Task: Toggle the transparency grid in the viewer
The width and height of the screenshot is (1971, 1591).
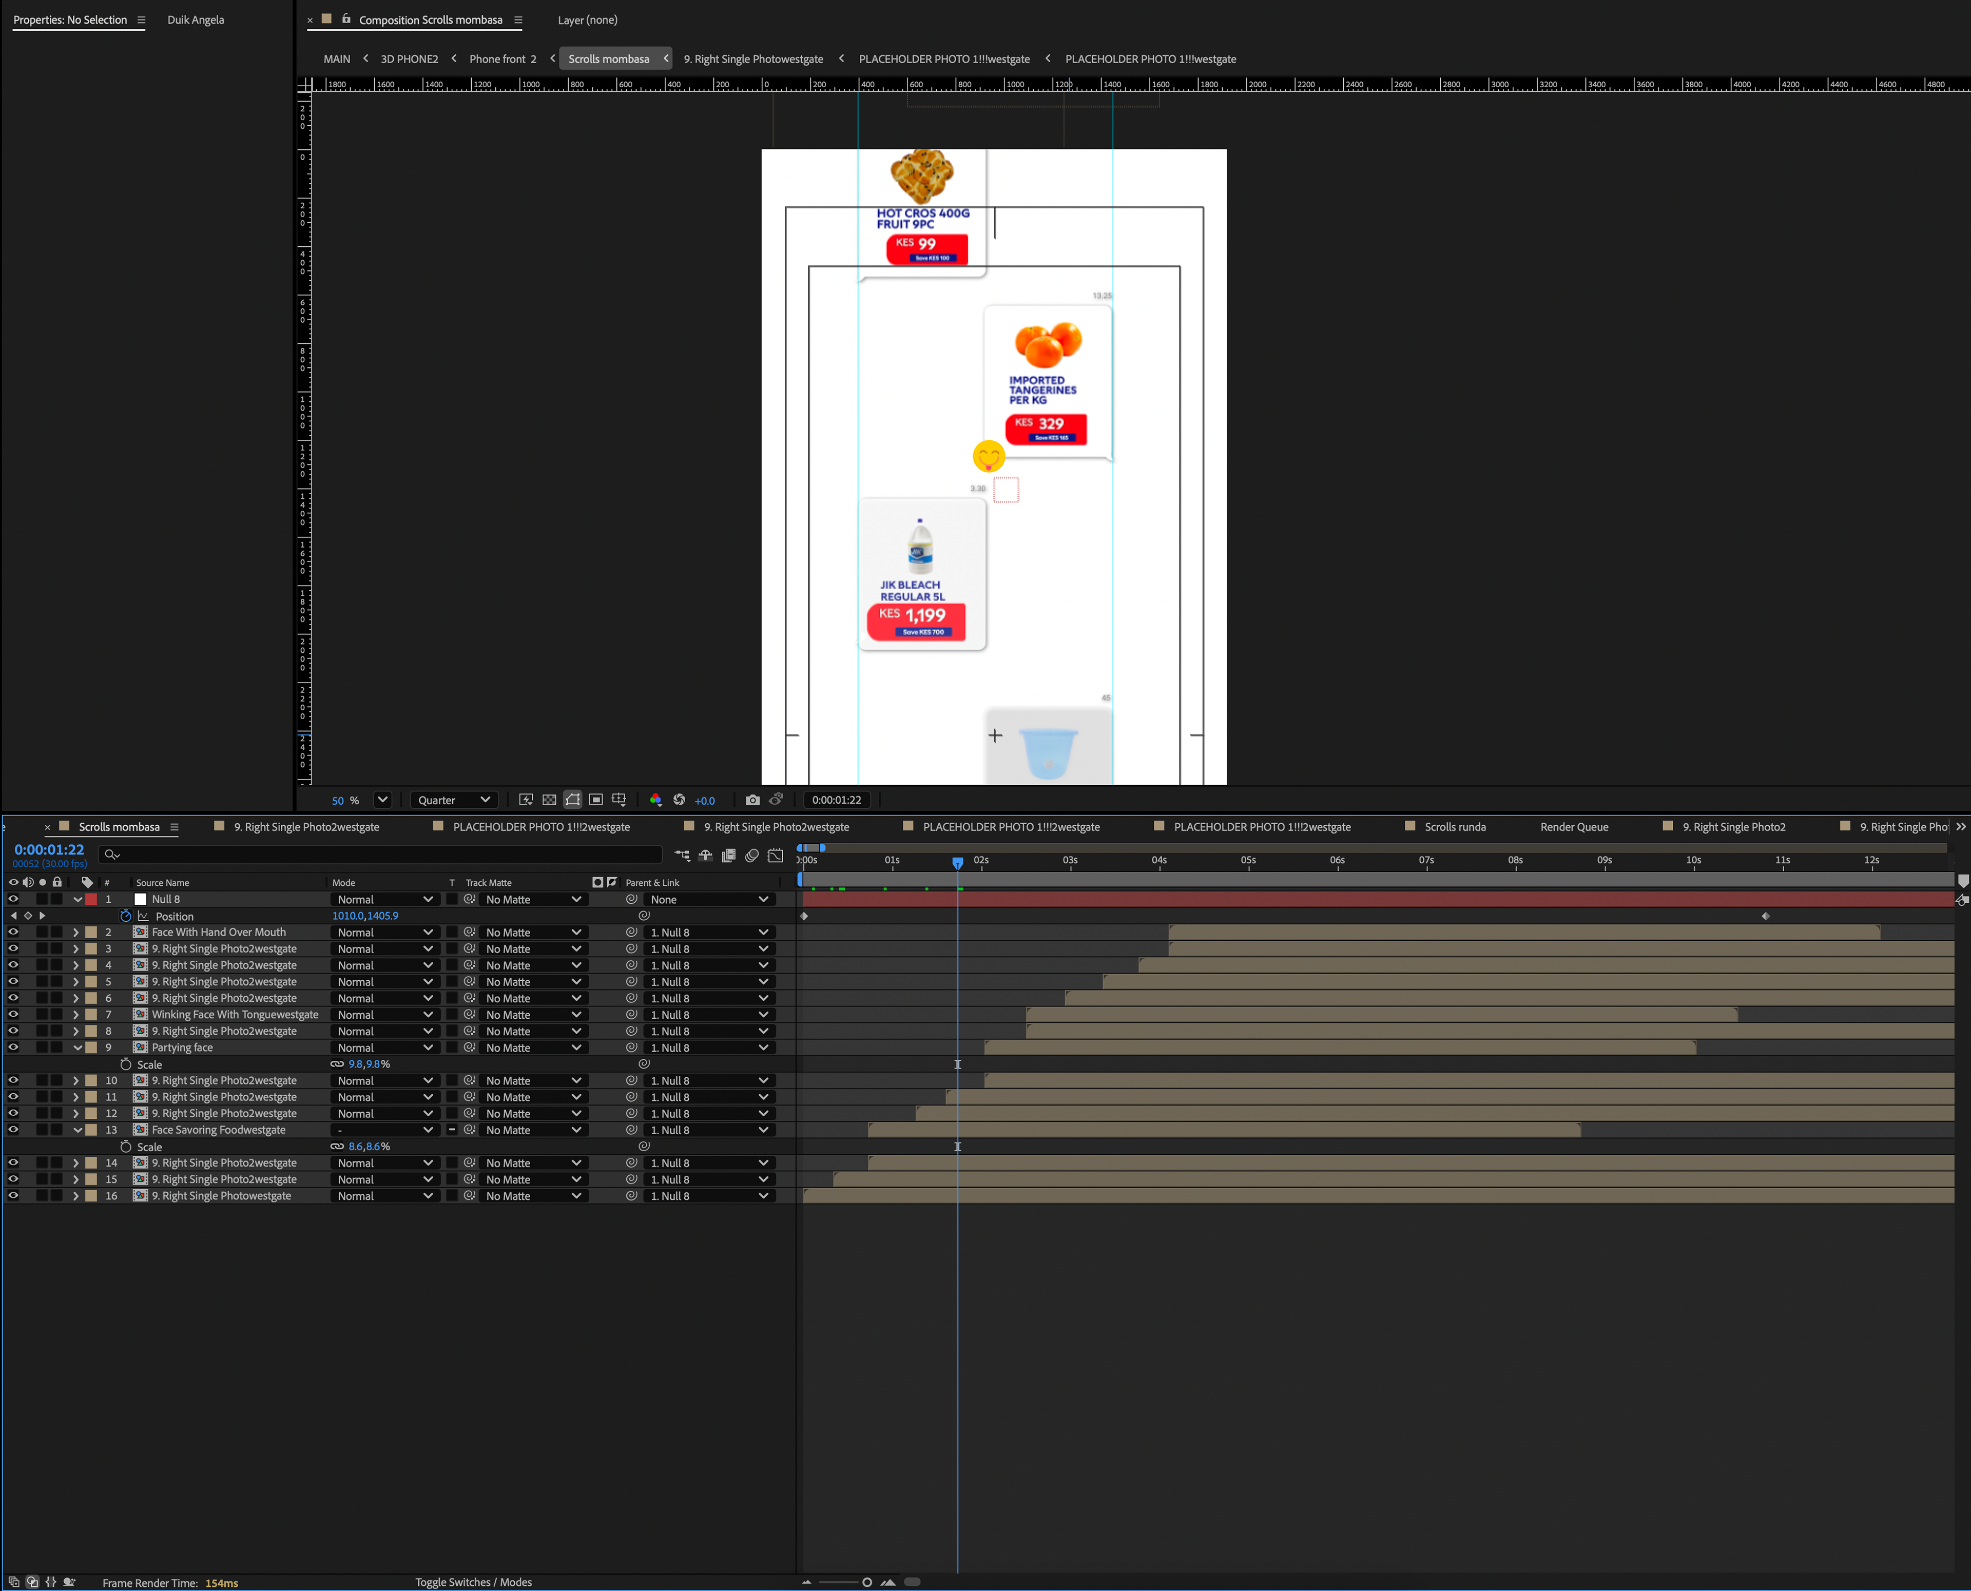Action: [x=549, y=800]
